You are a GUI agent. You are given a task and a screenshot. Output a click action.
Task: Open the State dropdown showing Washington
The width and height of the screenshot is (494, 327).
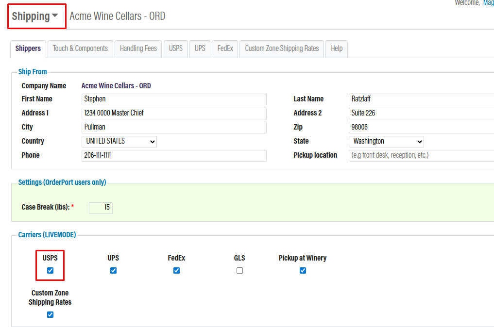(x=386, y=141)
